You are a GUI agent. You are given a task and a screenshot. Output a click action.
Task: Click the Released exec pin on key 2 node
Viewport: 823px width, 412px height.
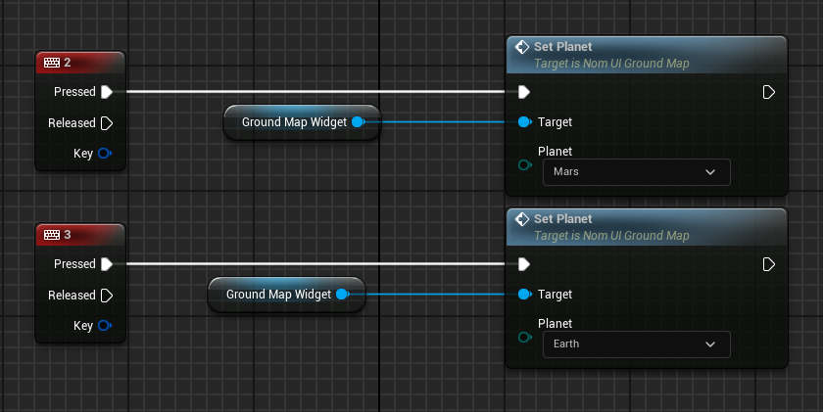point(107,123)
